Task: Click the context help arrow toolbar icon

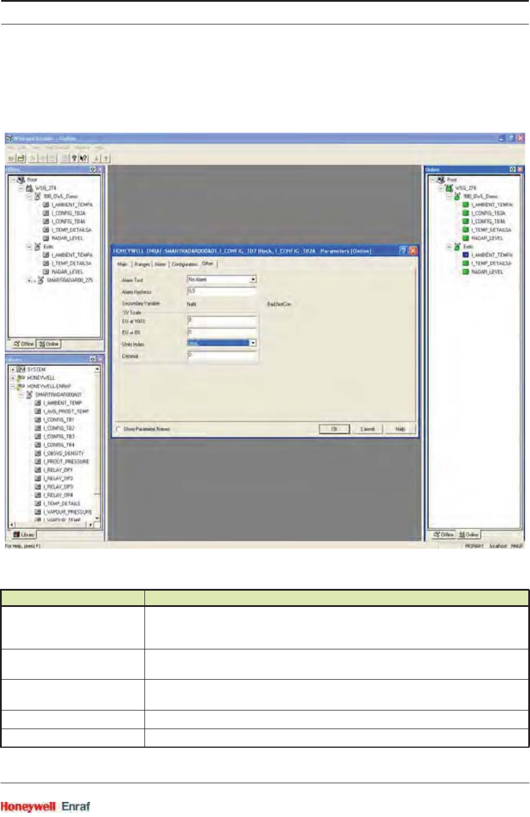Action: coord(84,158)
